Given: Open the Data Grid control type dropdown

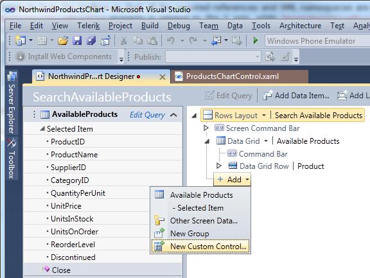Looking at the screenshot, I should [266, 141].
